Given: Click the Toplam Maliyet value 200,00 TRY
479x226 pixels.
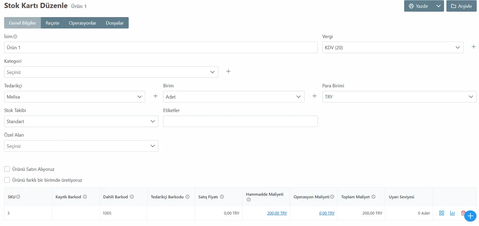Looking at the screenshot, I should pos(372,213).
